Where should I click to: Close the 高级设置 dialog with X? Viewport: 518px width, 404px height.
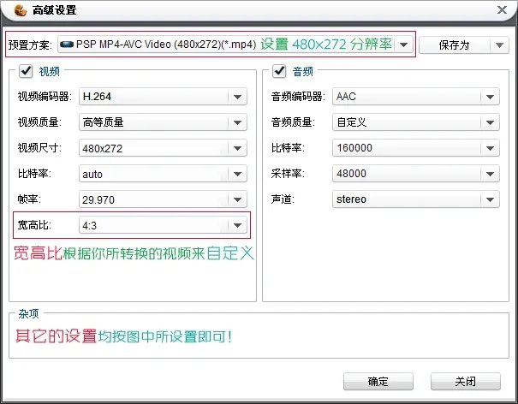click(502, 9)
